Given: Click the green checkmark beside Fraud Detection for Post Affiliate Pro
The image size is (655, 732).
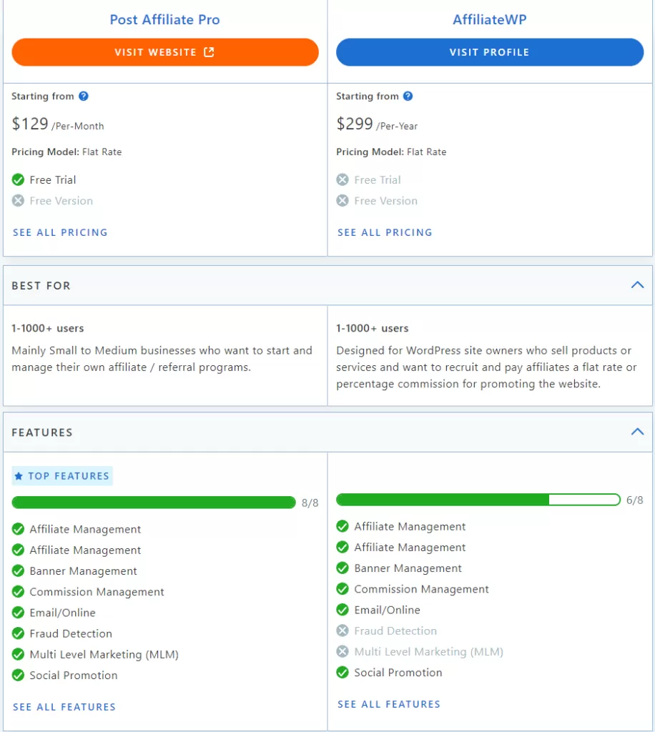Looking at the screenshot, I should click(18, 633).
